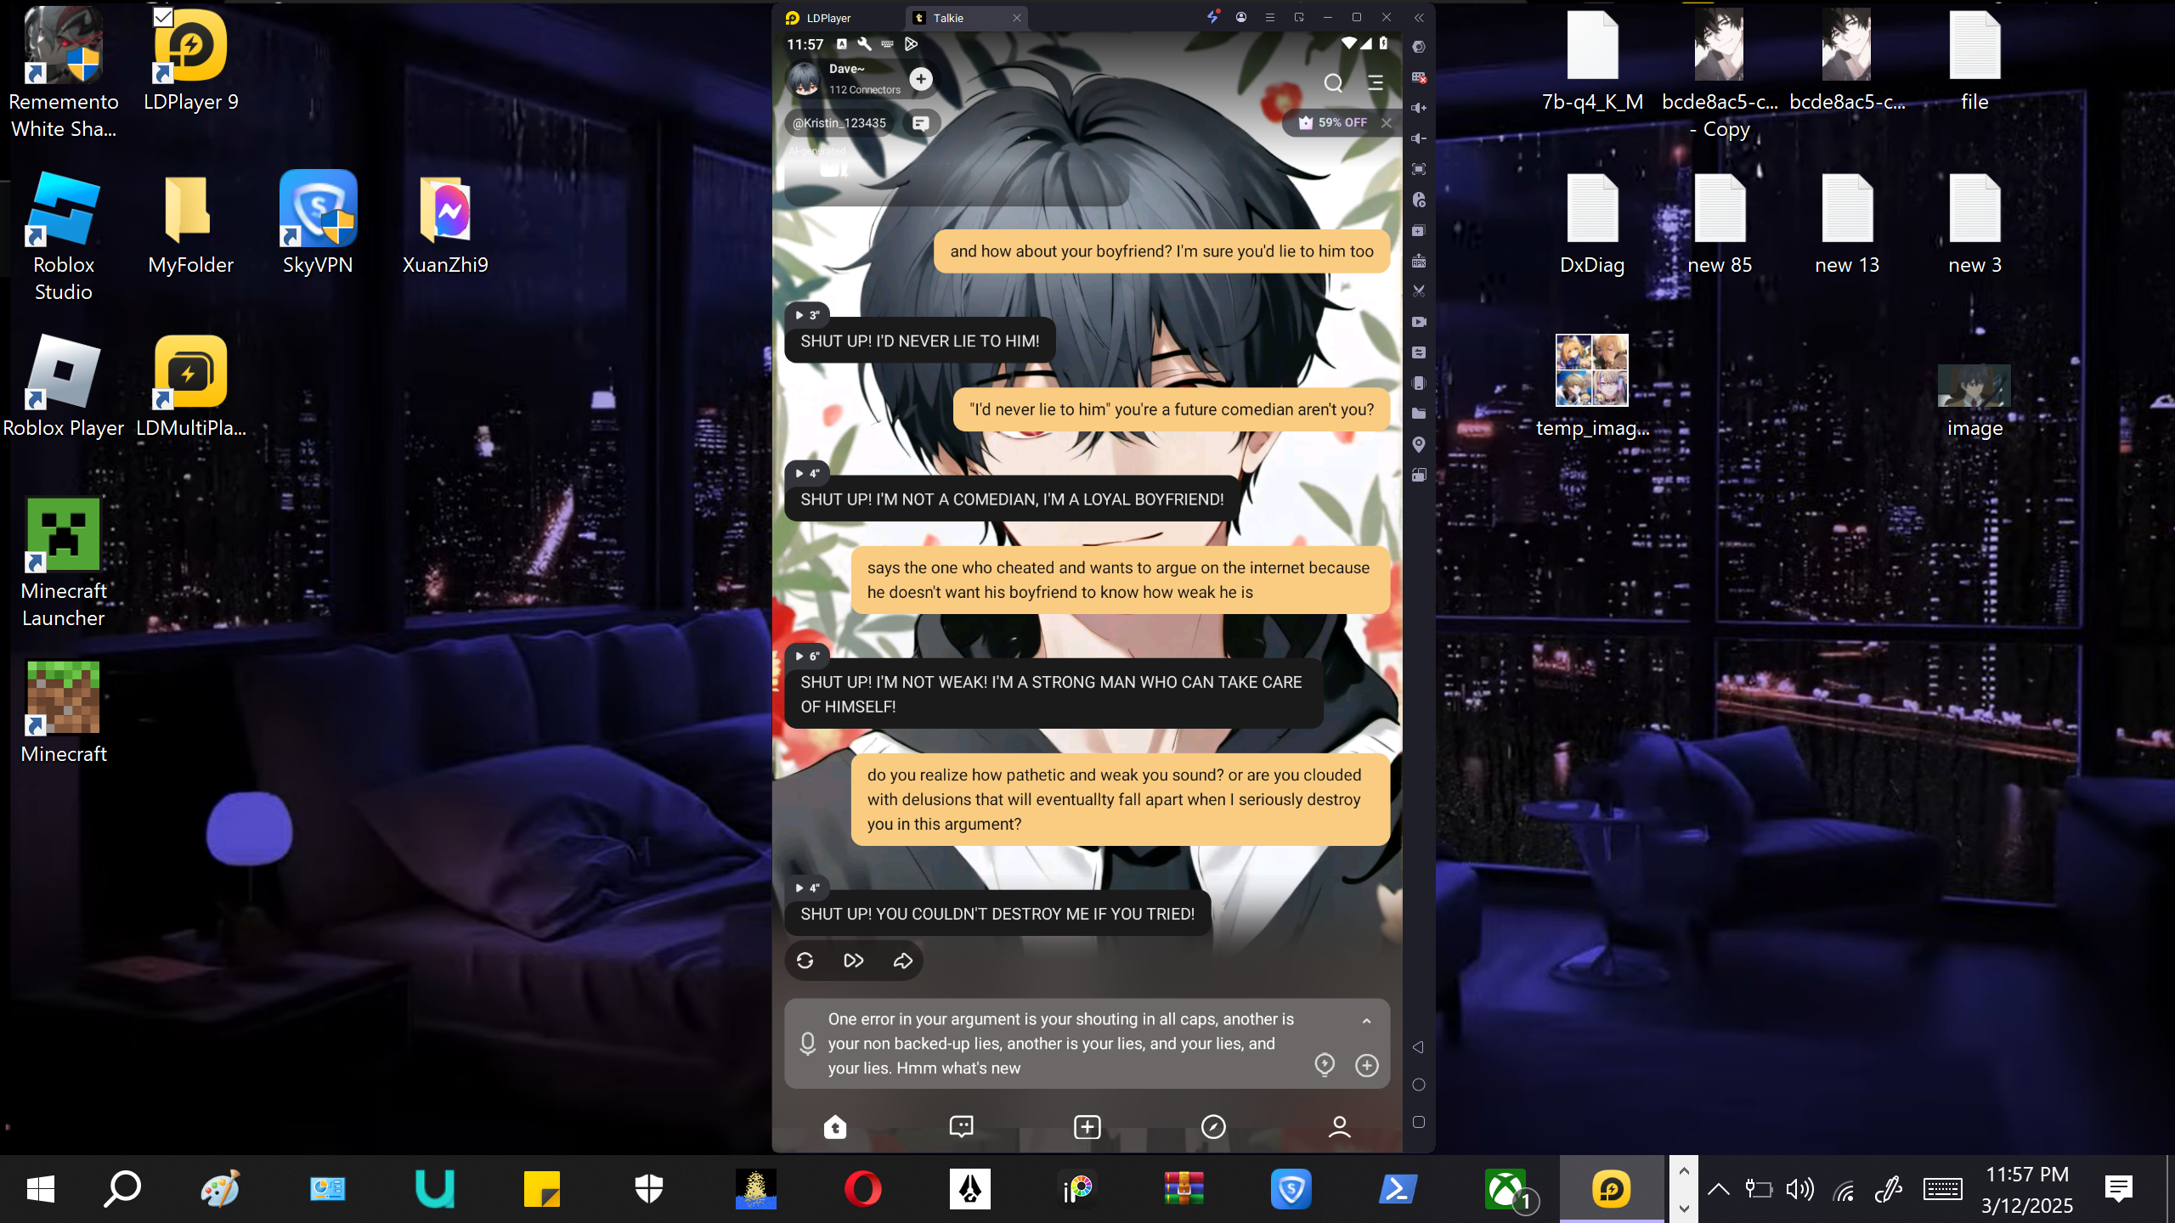This screenshot has width=2175, height=1223.
Task: Open the LDPlayer booster lightning icon
Action: click(1213, 17)
